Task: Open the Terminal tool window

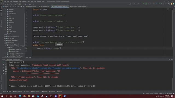Action: pos(52,92)
